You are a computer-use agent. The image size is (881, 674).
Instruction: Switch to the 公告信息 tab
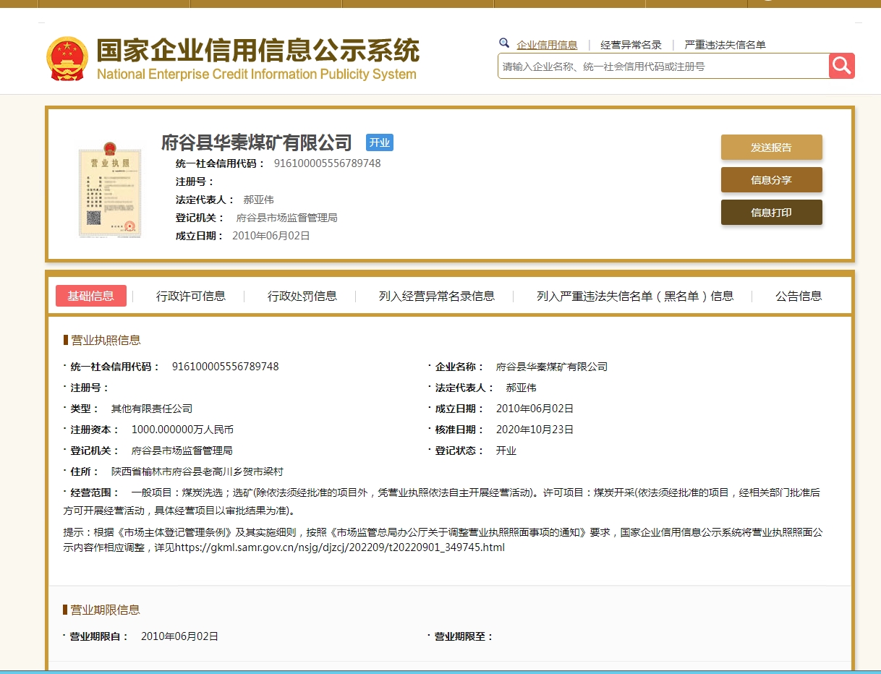tap(799, 296)
